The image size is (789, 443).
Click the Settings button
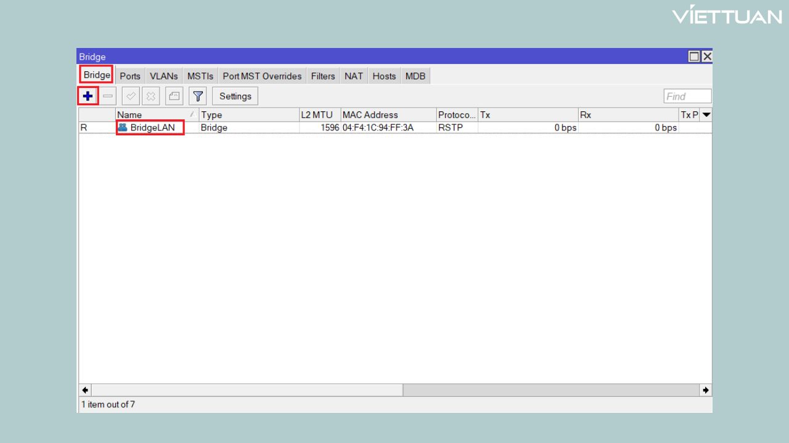235,96
